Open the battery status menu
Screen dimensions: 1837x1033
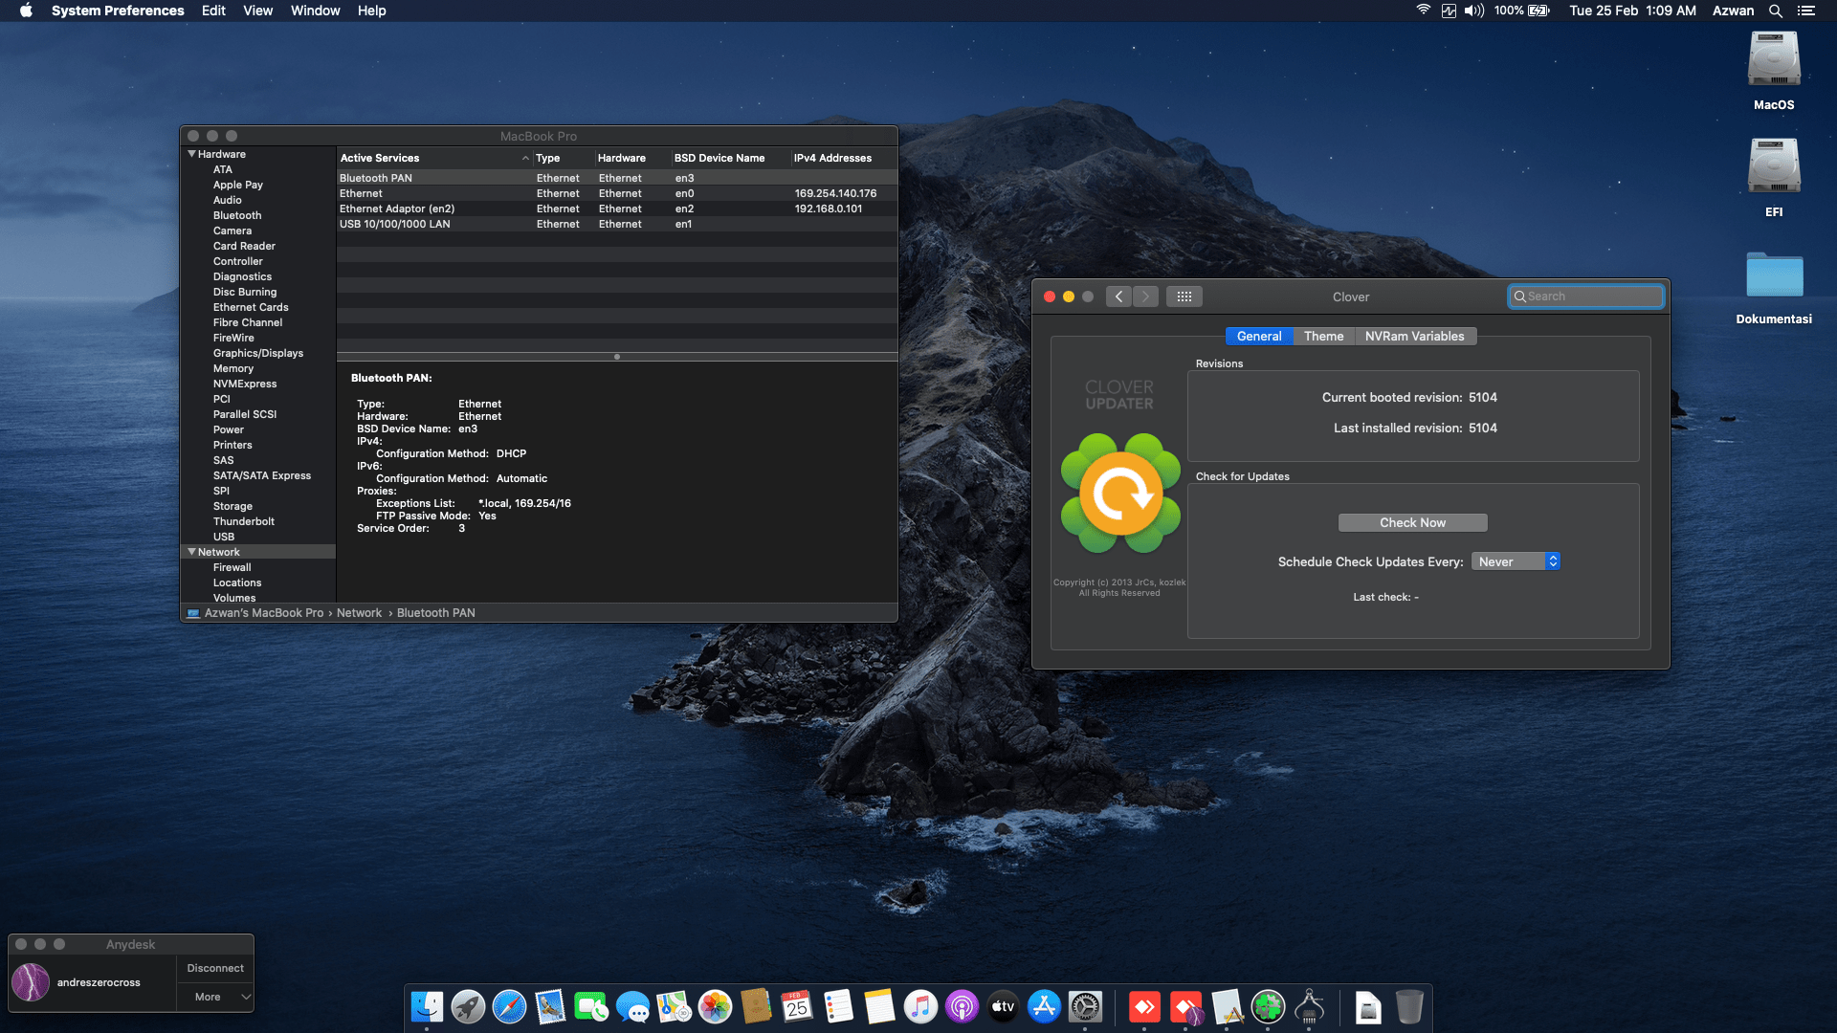coord(1521,11)
